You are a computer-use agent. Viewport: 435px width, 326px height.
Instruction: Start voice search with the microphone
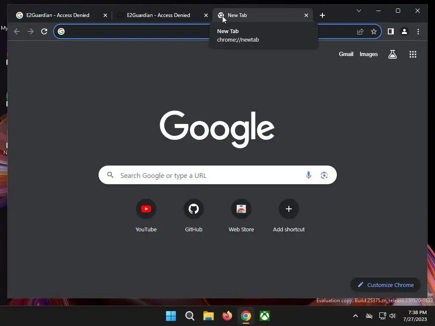pos(308,175)
